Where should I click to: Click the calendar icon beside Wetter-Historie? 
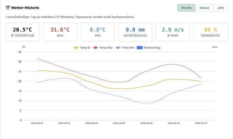(x=8, y=7)
